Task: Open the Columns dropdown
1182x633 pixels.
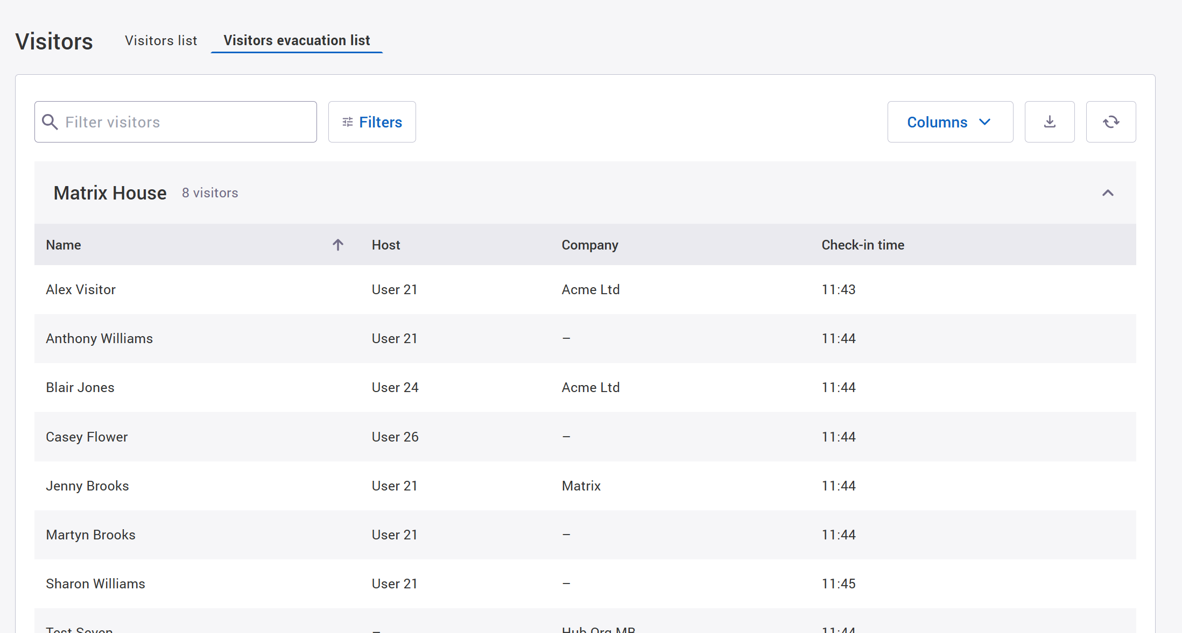Action: coord(950,122)
